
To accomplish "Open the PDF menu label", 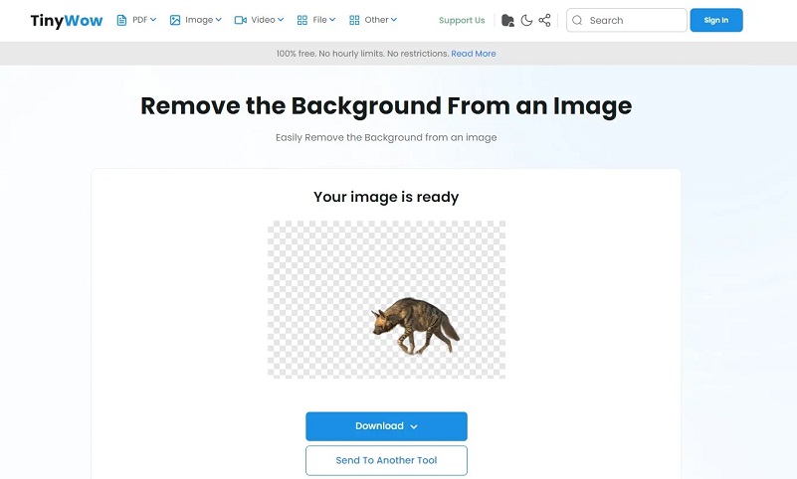I will click(139, 20).
